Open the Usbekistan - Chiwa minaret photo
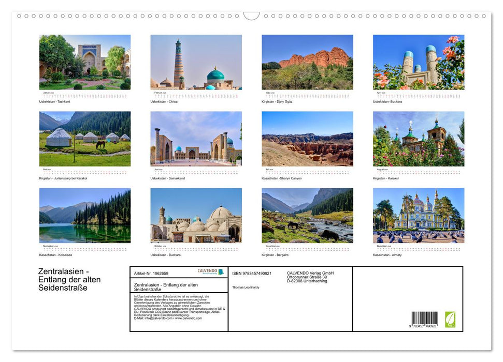Screen dimensions: 503x362 click(x=196, y=62)
